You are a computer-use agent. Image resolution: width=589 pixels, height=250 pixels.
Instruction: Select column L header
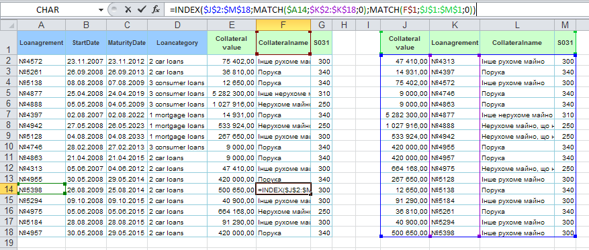pyautogui.click(x=517, y=25)
